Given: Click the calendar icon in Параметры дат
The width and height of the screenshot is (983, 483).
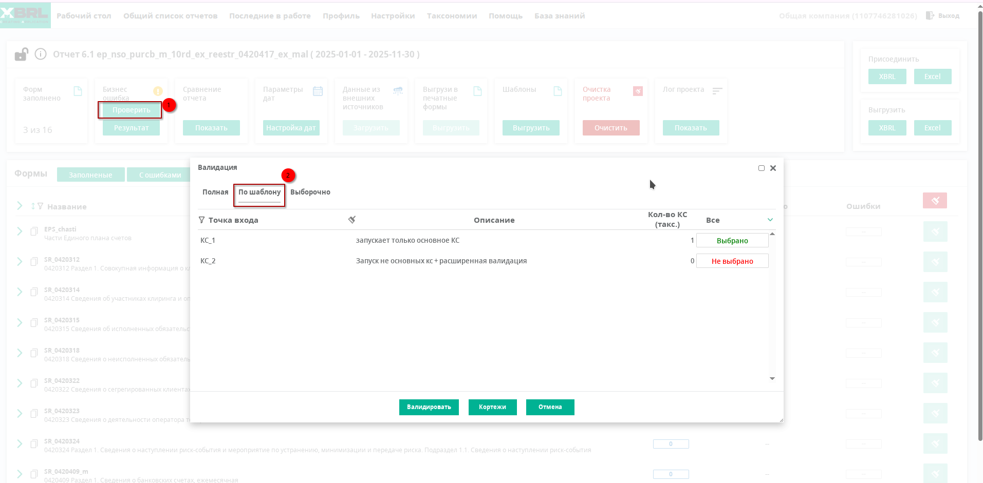Looking at the screenshot, I should click(x=318, y=91).
